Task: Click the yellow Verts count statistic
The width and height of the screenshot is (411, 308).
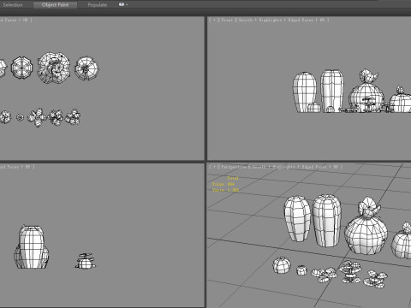Action: 225,190
